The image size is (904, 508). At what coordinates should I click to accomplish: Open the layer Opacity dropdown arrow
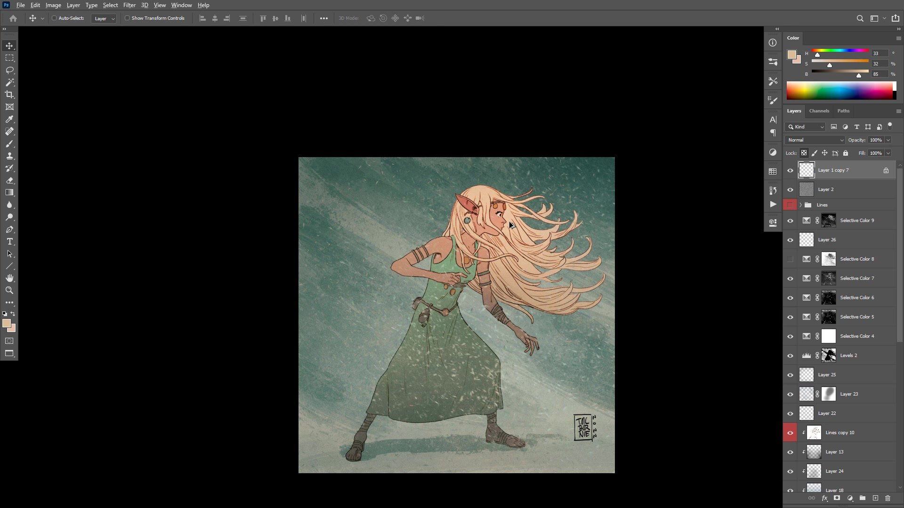888,140
